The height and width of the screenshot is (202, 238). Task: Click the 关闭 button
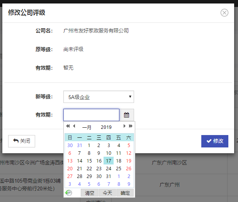[x=22, y=141]
